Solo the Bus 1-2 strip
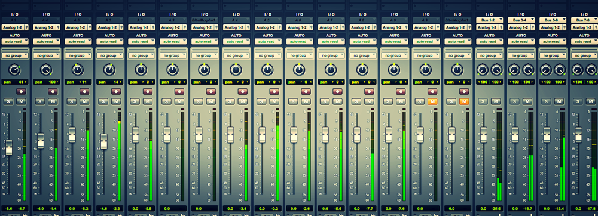Viewport: 598px width, 216px height. click(x=483, y=101)
